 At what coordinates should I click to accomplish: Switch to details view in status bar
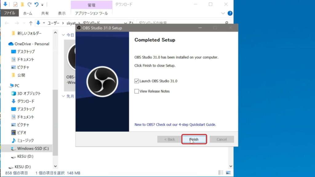tap(221, 173)
